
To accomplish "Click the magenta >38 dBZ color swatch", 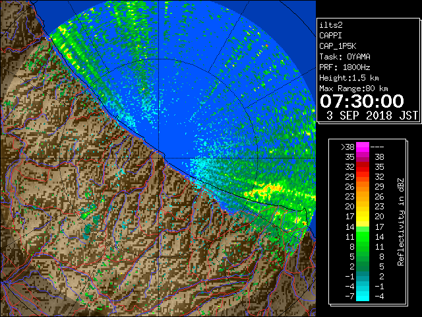I will point(363,147).
